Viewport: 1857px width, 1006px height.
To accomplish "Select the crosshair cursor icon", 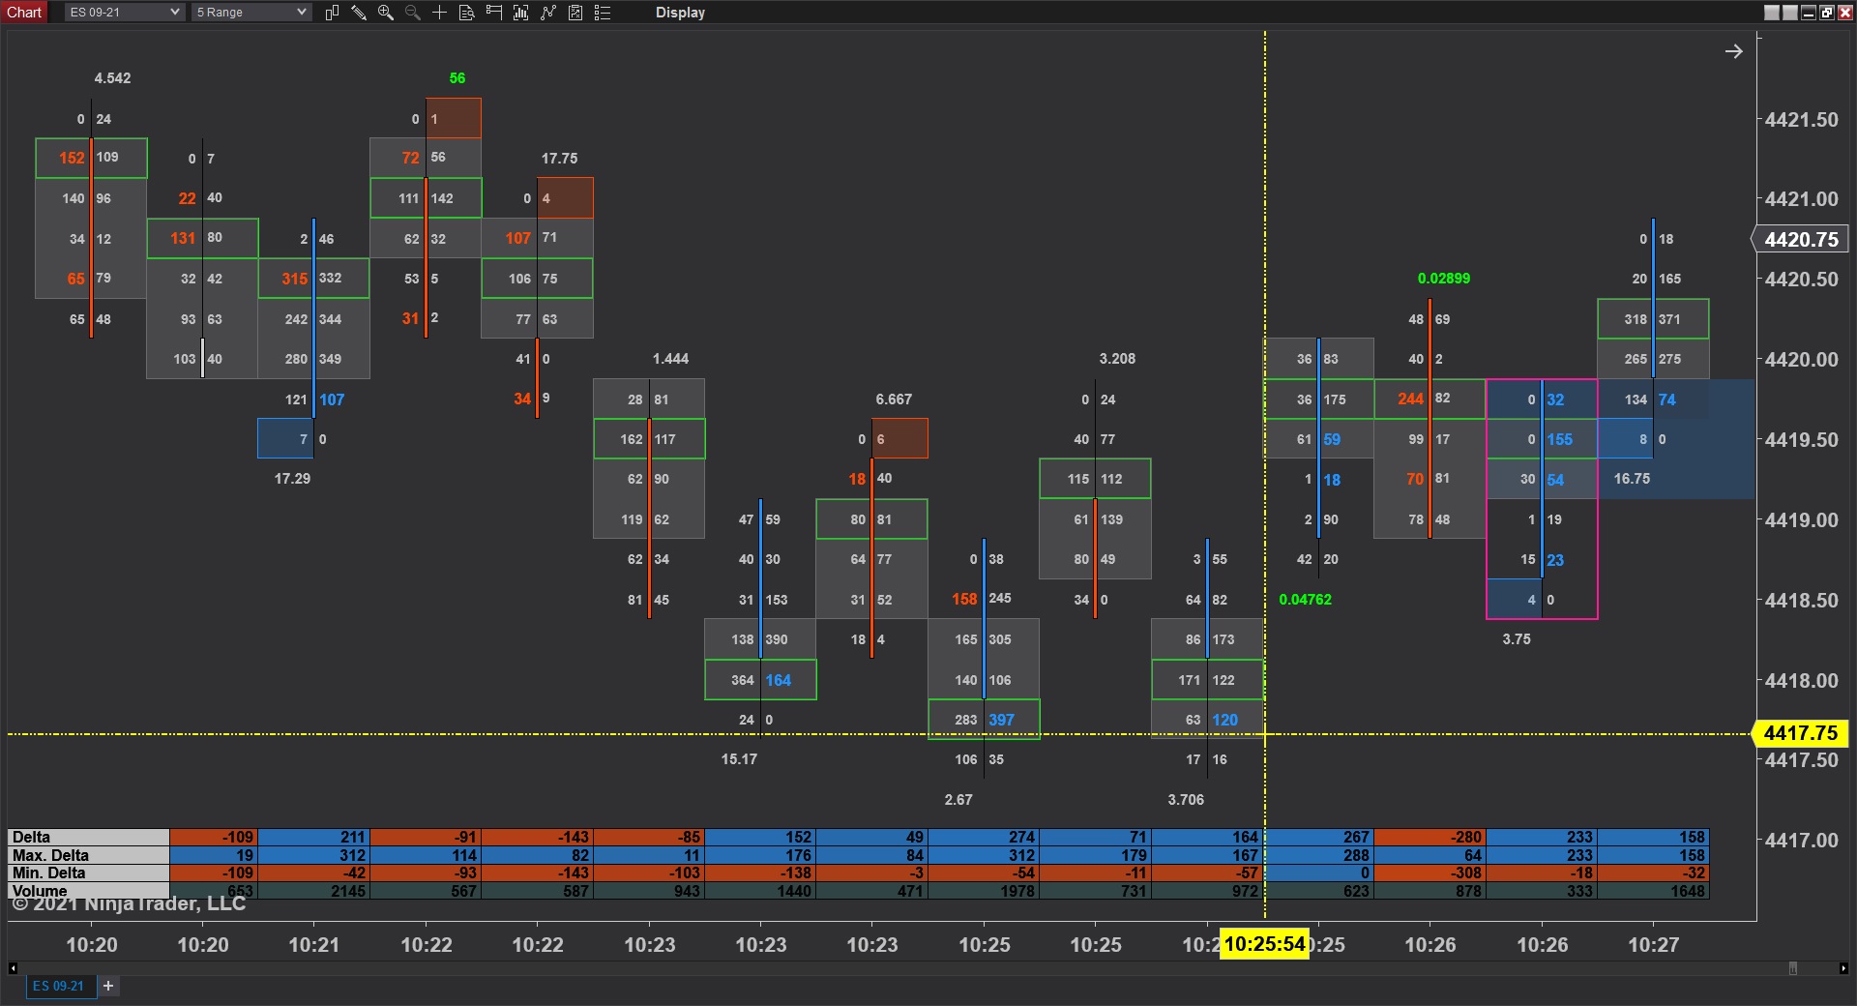I will point(439,13).
